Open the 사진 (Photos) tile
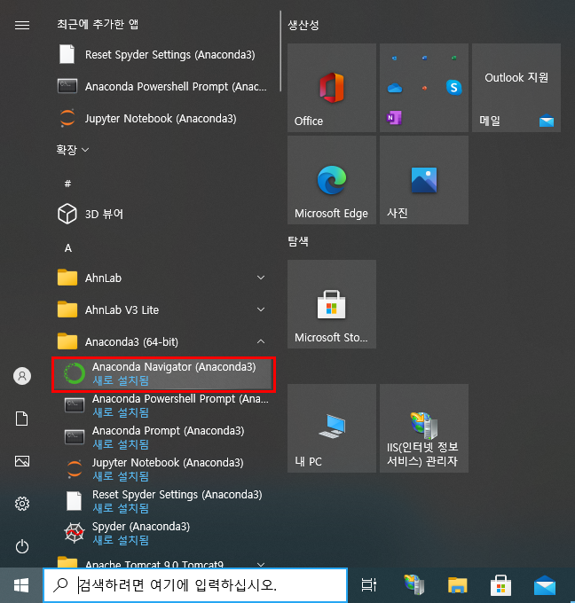Screen dimensions: 575x603 click(x=424, y=180)
